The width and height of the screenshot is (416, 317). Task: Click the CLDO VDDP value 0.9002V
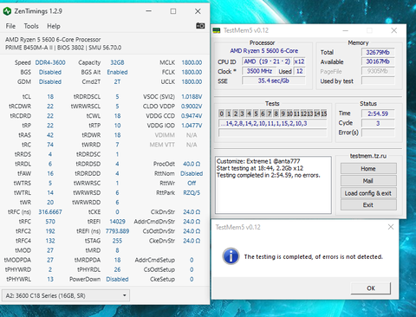[x=192, y=106]
